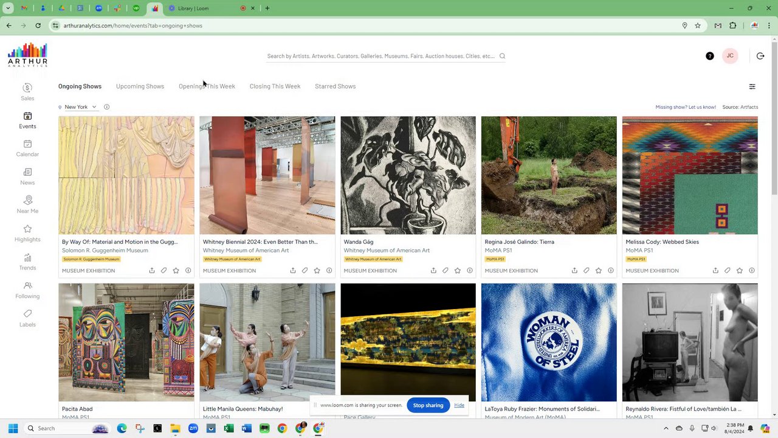778x438 pixels.
Task: Go to Calendar in the sidebar
Action: click(27, 148)
